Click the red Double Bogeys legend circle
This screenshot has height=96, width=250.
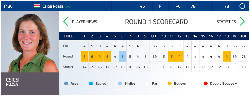[x=206, y=83]
